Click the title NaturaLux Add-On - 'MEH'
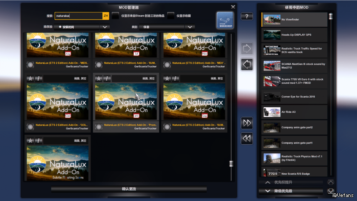This screenshot has height=201, width=357. [x=199, y=63]
